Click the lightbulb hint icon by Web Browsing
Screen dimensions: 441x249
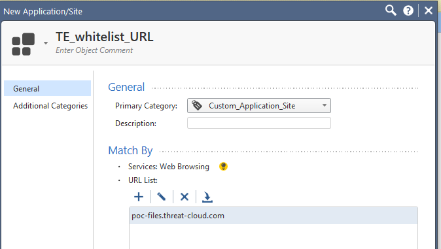click(x=223, y=167)
